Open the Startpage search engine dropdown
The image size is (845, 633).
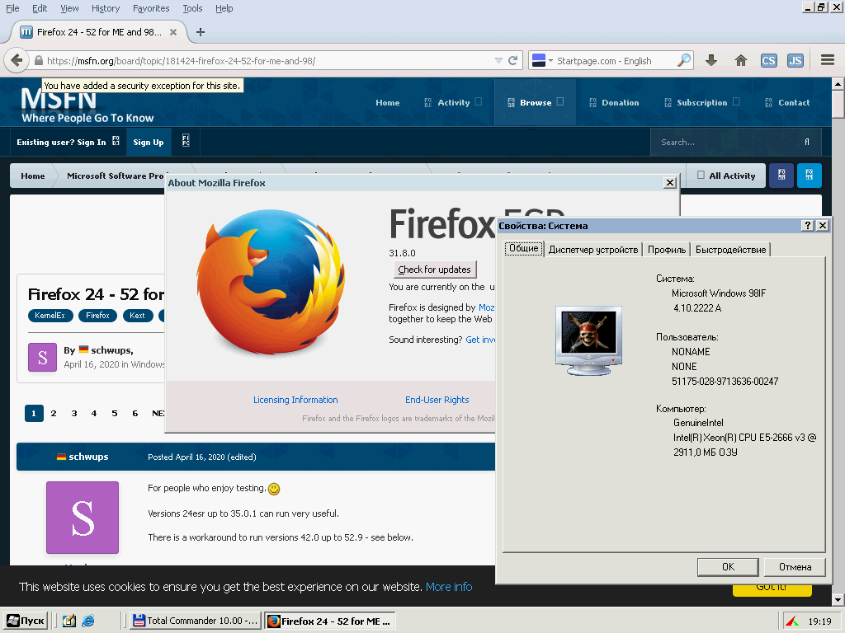[542, 60]
